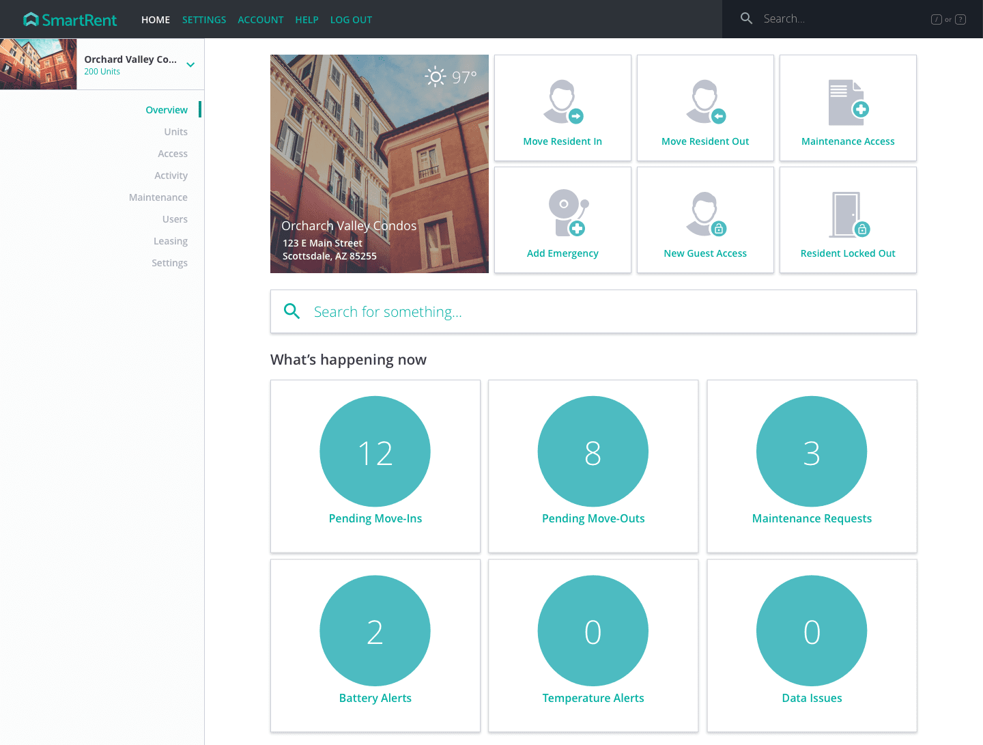Viewport: 983px width, 745px height.
Task: Click the slash shortcut key icon
Action: [937, 19]
